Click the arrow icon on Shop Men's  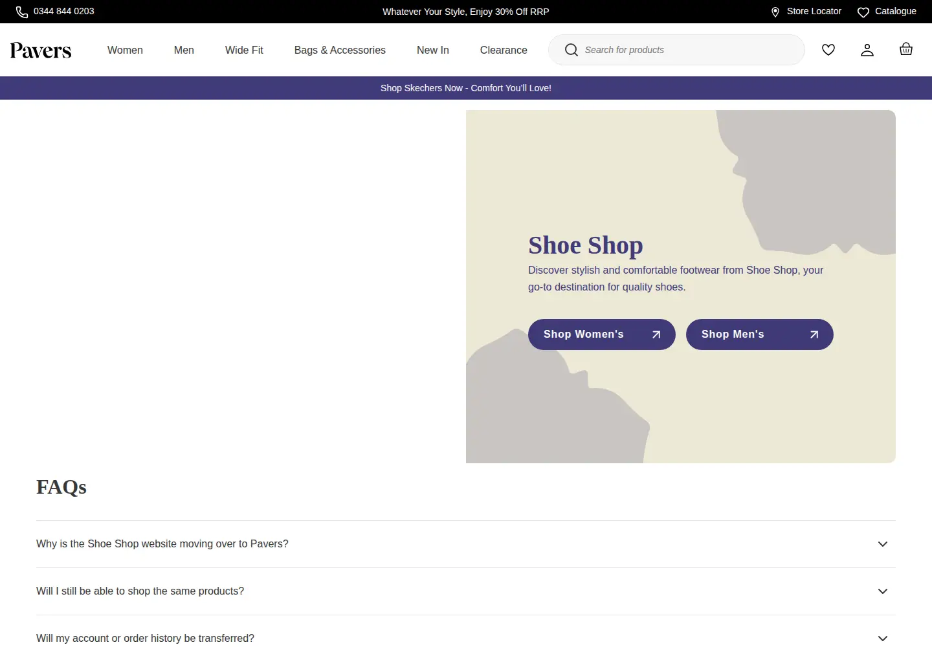[x=814, y=334]
